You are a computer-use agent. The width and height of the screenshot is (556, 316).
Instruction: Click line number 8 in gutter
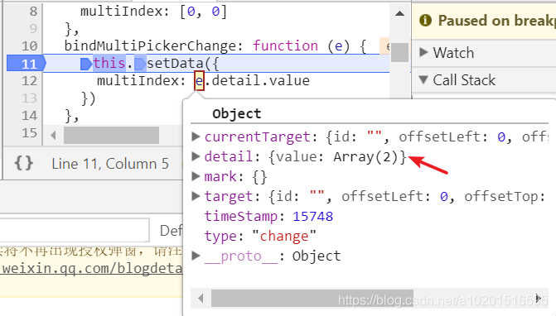33,12
